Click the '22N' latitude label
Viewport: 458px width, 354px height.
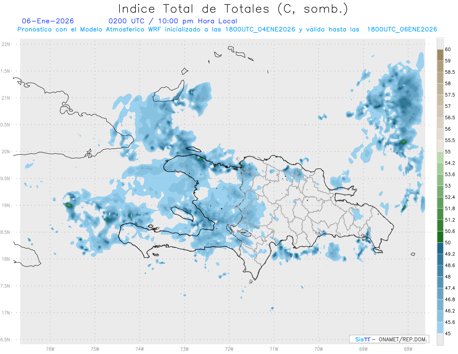(x=6, y=44)
